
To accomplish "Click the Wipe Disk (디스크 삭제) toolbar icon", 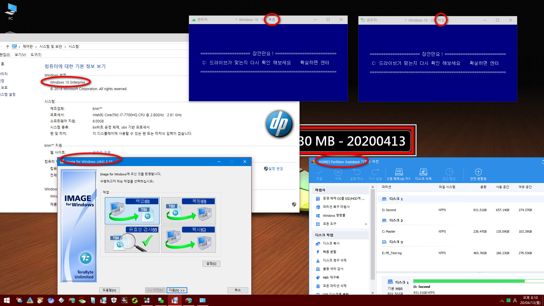I will pyautogui.click(x=423, y=174).
